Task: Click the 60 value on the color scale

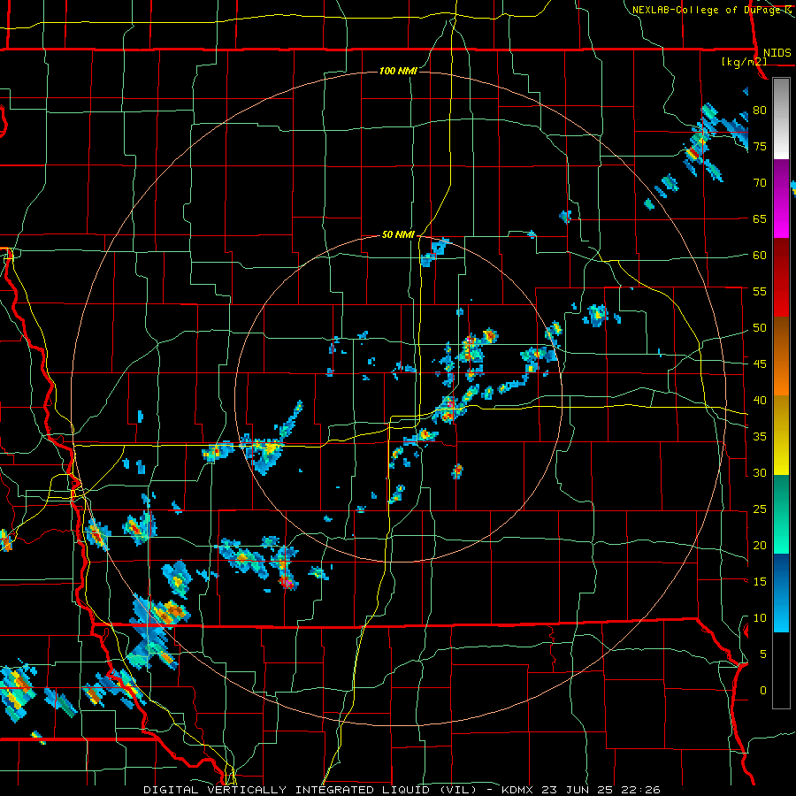Action: coord(760,256)
